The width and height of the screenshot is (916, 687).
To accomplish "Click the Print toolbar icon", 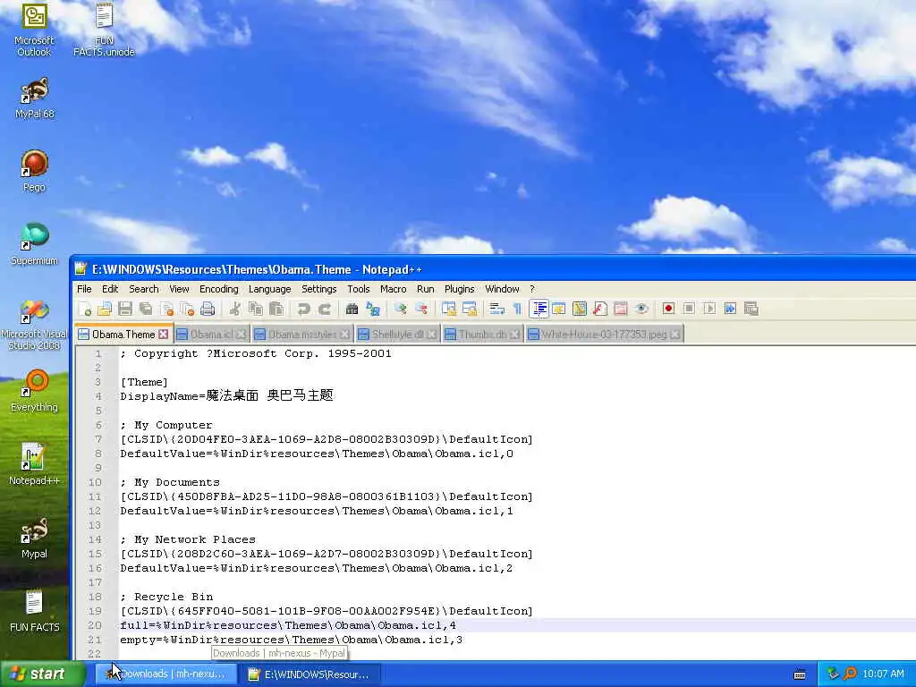I will click(x=208, y=309).
